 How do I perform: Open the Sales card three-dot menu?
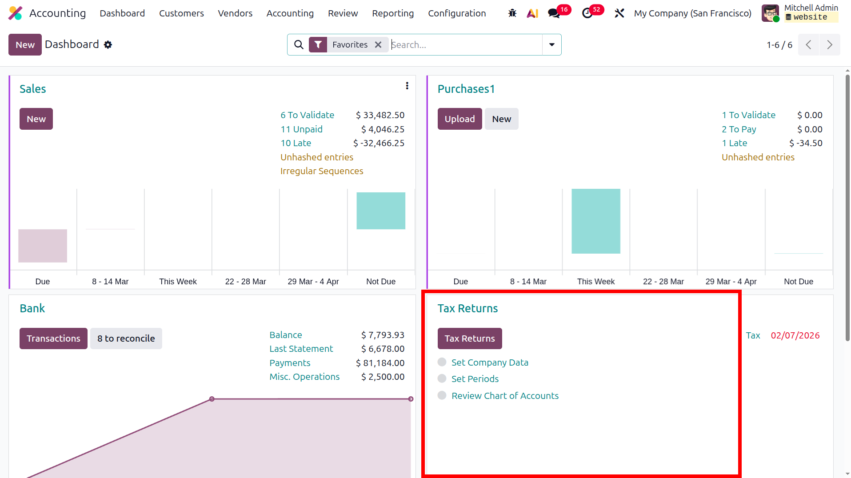point(407,86)
